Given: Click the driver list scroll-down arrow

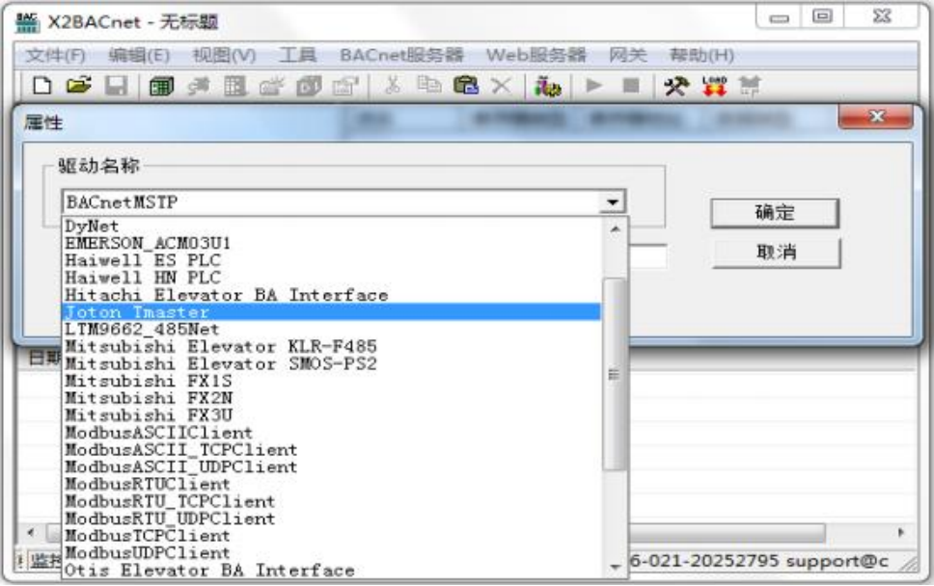Looking at the screenshot, I should point(615,568).
